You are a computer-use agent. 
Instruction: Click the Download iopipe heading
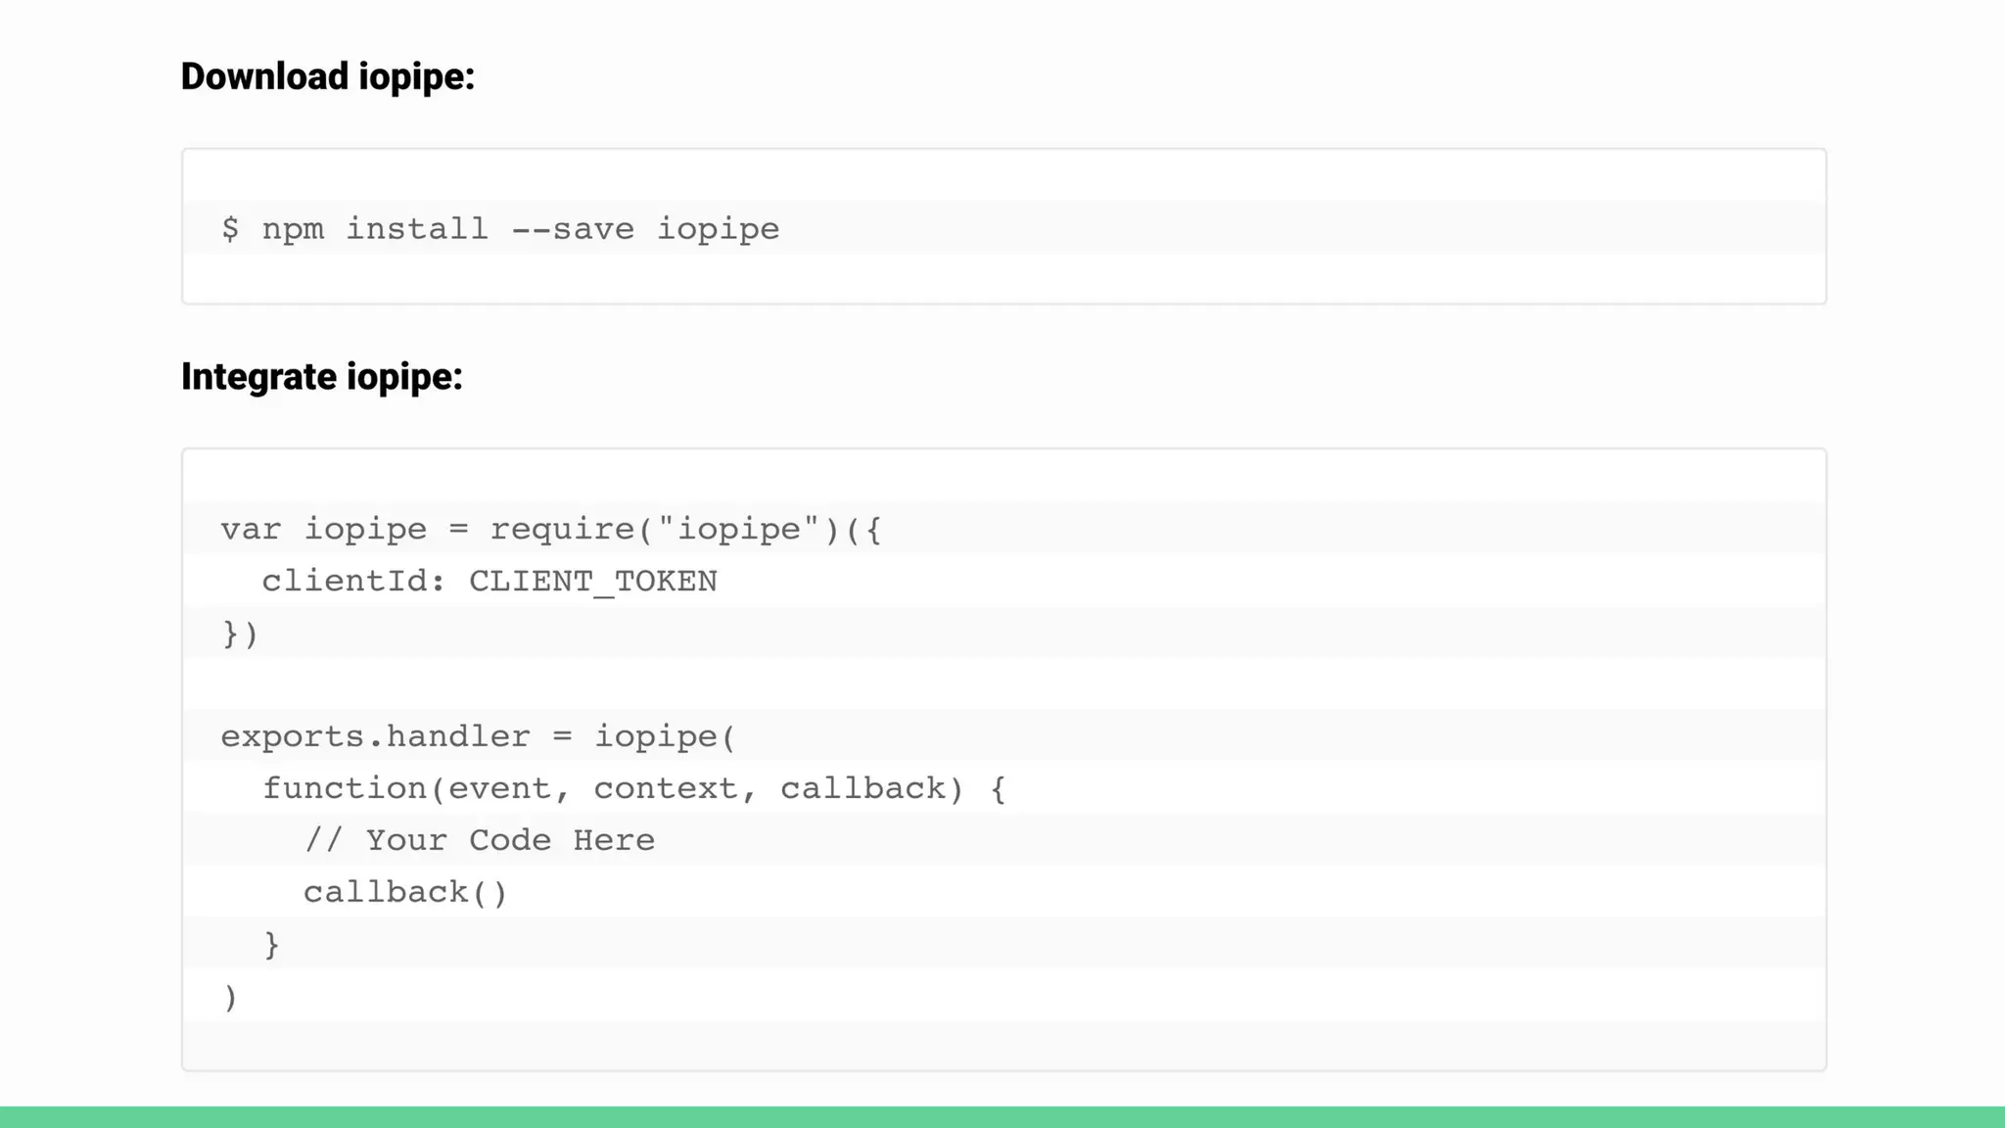(328, 76)
